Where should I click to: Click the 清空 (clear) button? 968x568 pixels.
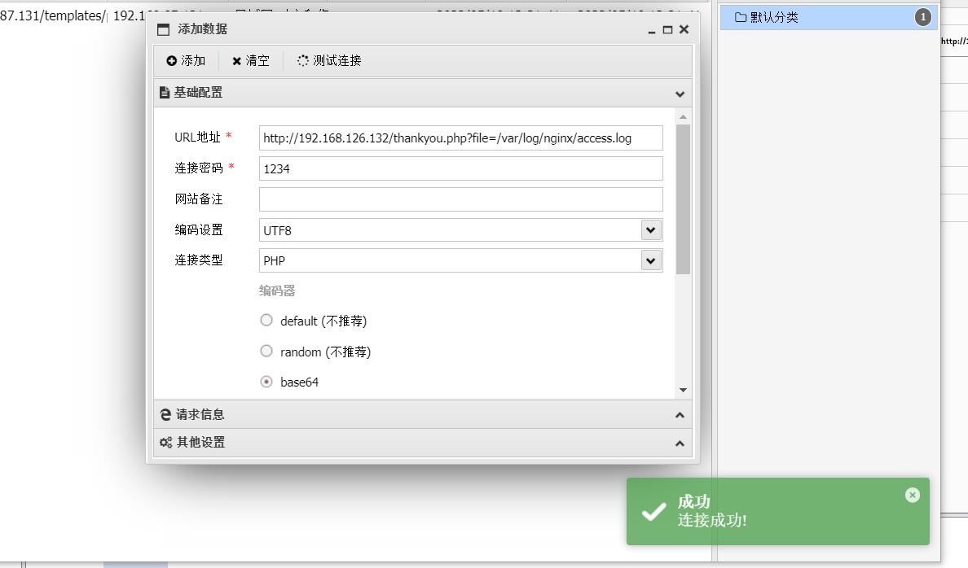(x=251, y=60)
